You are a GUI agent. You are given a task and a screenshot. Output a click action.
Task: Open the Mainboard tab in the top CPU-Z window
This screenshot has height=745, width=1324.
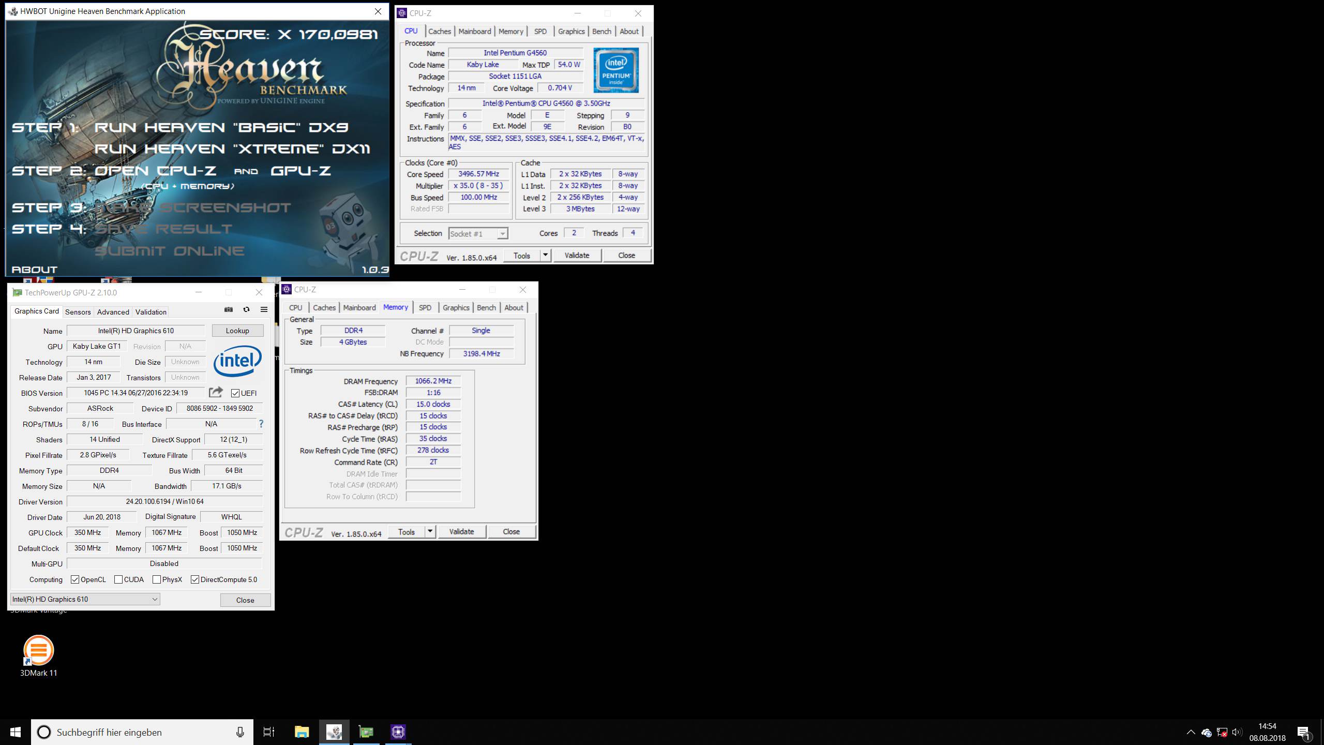pos(475,32)
